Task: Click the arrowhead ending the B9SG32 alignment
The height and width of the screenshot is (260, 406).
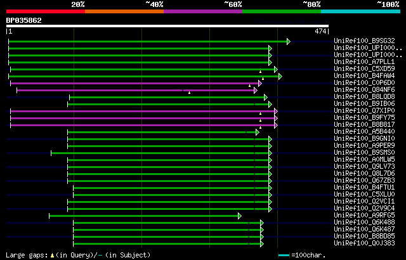Action: 289,41
